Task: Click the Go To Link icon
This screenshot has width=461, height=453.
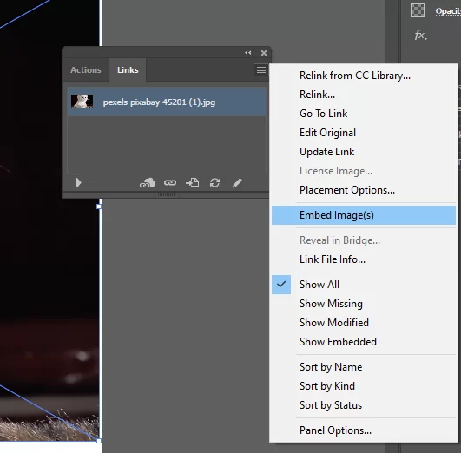Action: (192, 182)
